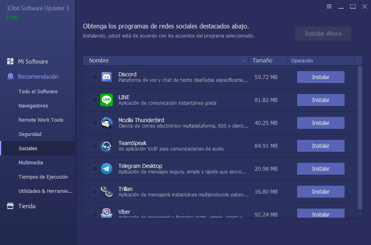Click the Tamaño column header
The height and width of the screenshot is (245, 371).
[262, 60]
